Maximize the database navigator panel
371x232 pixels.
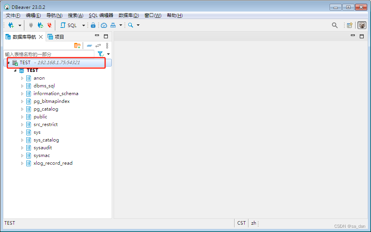coord(106,36)
